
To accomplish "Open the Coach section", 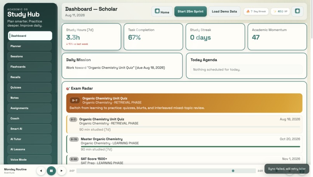I will click(x=30, y=119).
